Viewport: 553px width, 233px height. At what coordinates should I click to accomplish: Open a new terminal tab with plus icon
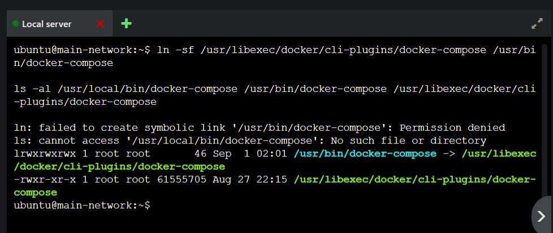[127, 24]
